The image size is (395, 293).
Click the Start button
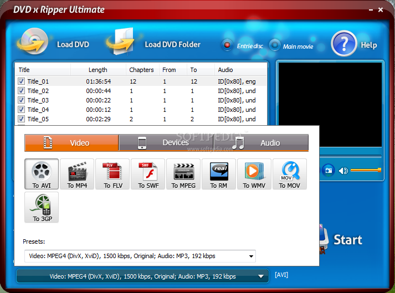348,240
